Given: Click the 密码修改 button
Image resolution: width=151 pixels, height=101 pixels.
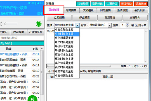Looking at the screenshot, I should [x=98, y=4].
